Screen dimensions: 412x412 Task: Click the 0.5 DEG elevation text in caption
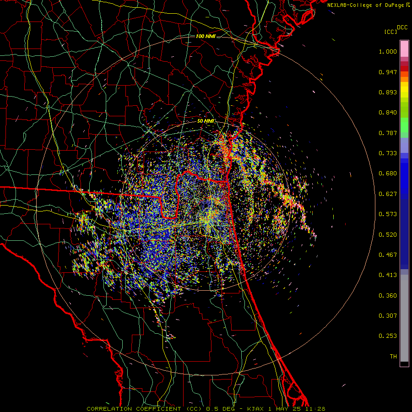221,409
